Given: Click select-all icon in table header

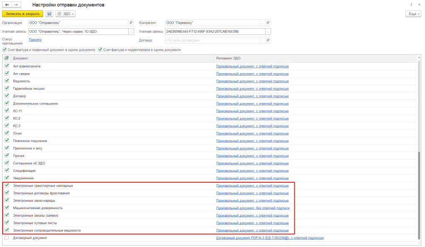Looking at the screenshot, I should click(x=7, y=58).
